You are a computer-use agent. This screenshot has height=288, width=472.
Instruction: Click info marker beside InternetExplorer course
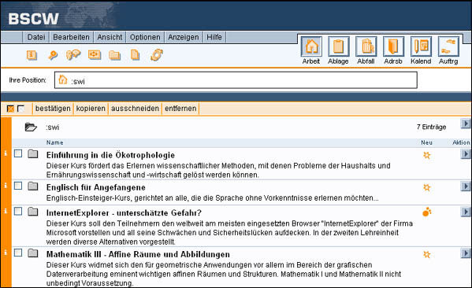pyautogui.click(x=6, y=211)
